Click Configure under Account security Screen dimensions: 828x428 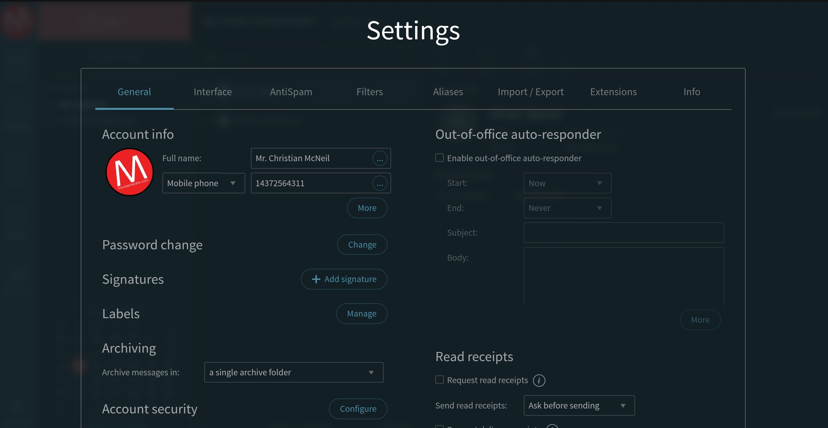[x=358, y=409]
